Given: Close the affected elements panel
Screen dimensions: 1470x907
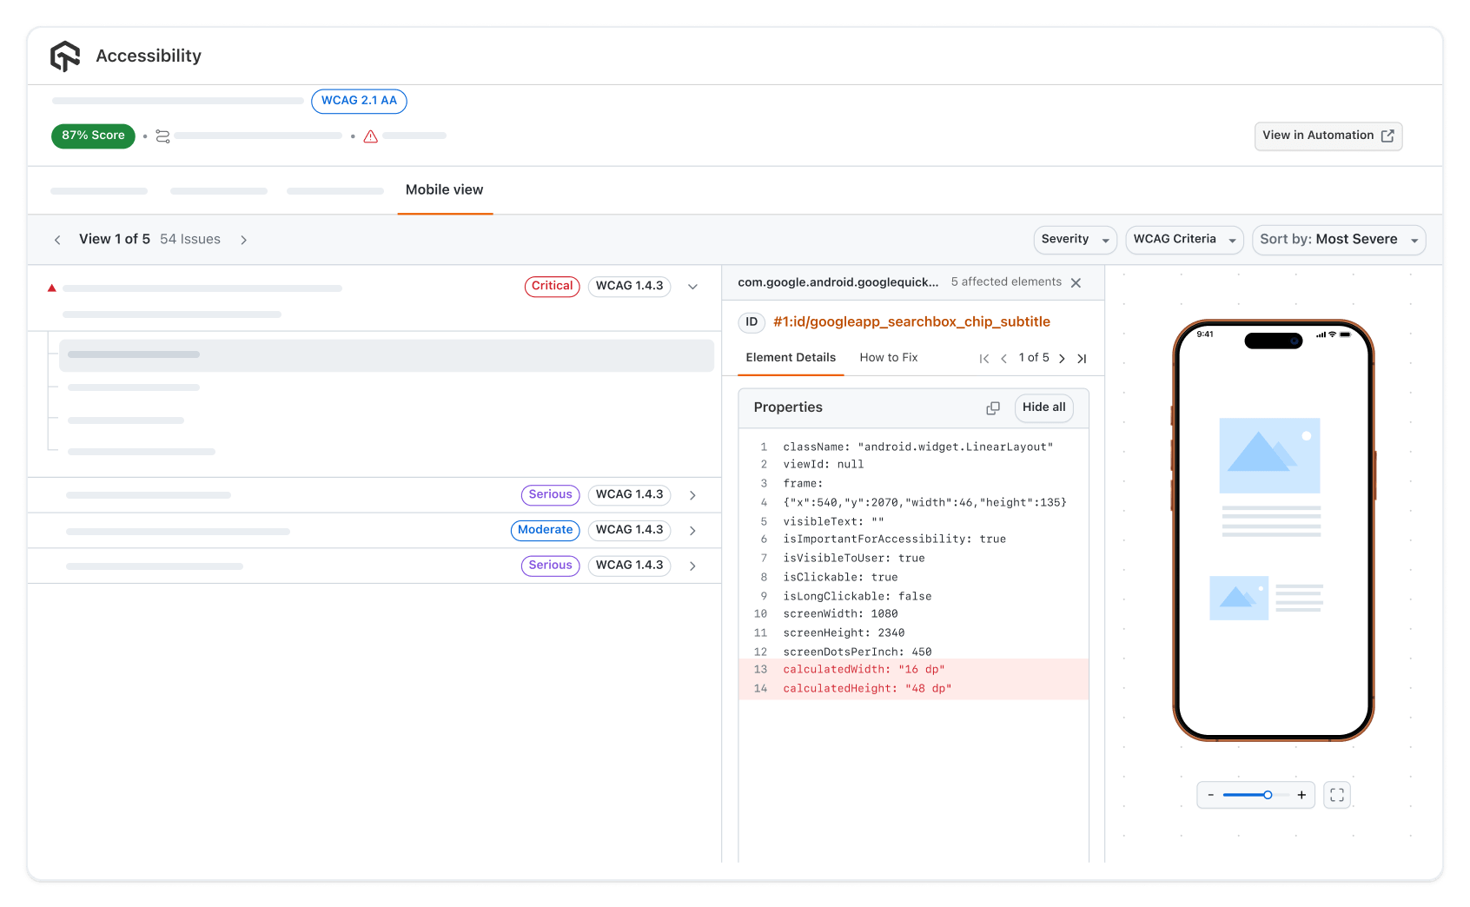Looking at the screenshot, I should [1076, 282].
